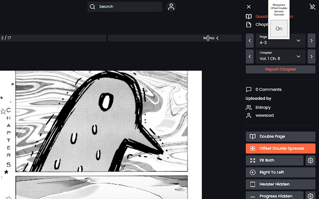
Task: Open the Page selection dropdown
Action: click(280, 41)
